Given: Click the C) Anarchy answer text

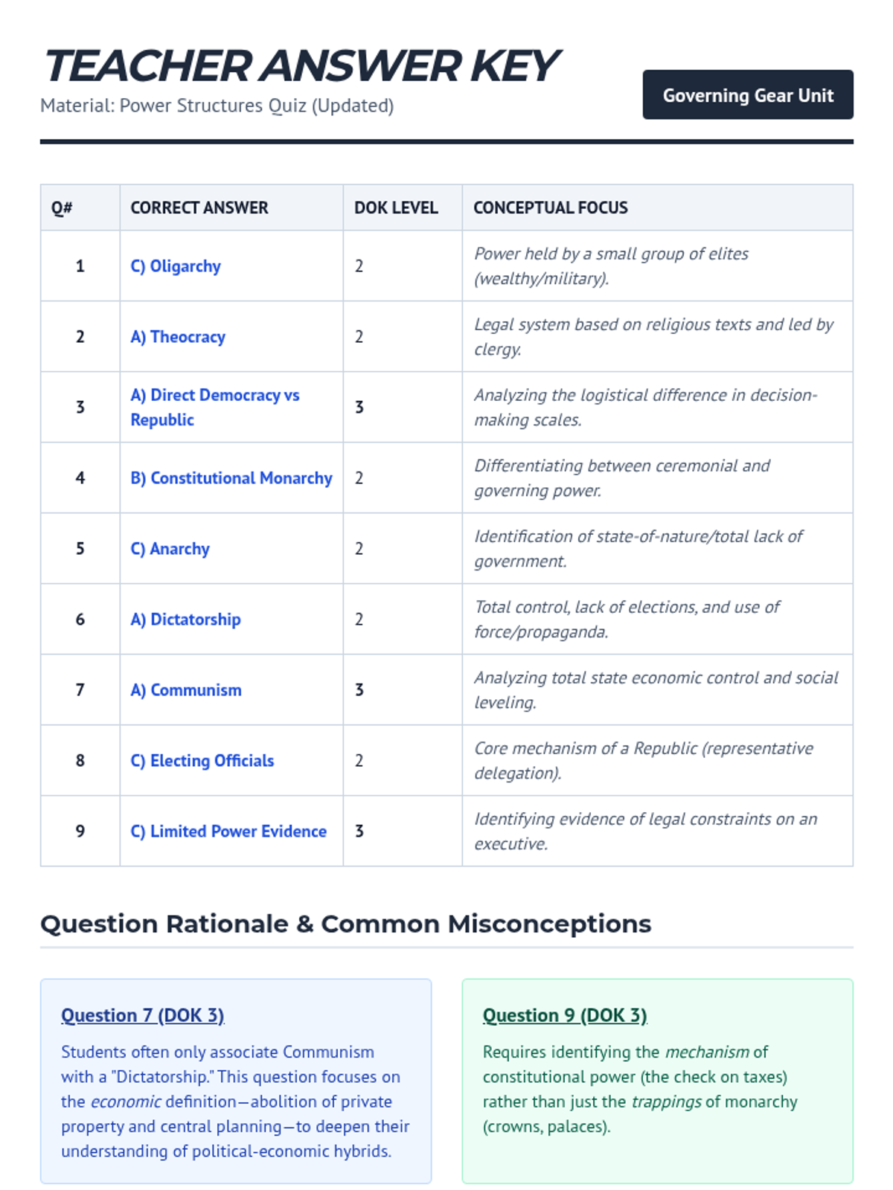Looking at the screenshot, I should pos(170,549).
